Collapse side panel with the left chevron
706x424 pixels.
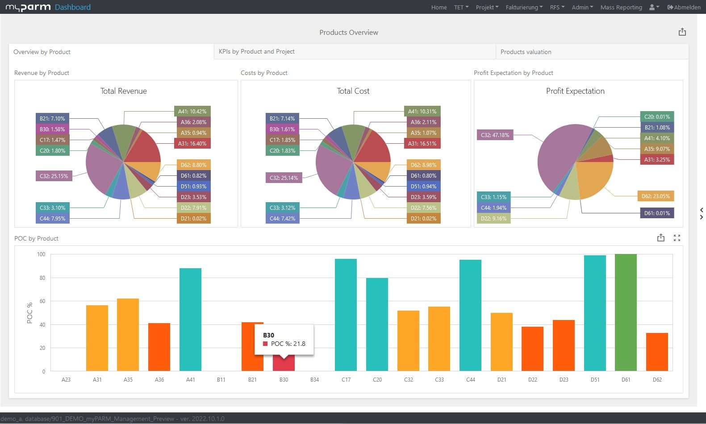tap(702, 210)
